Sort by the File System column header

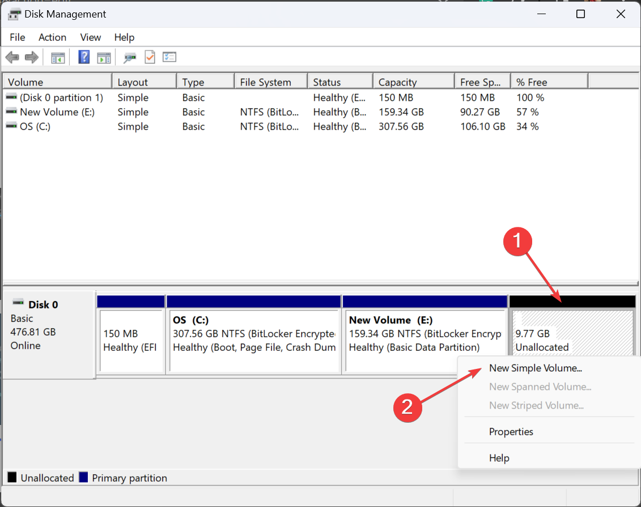pos(271,81)
